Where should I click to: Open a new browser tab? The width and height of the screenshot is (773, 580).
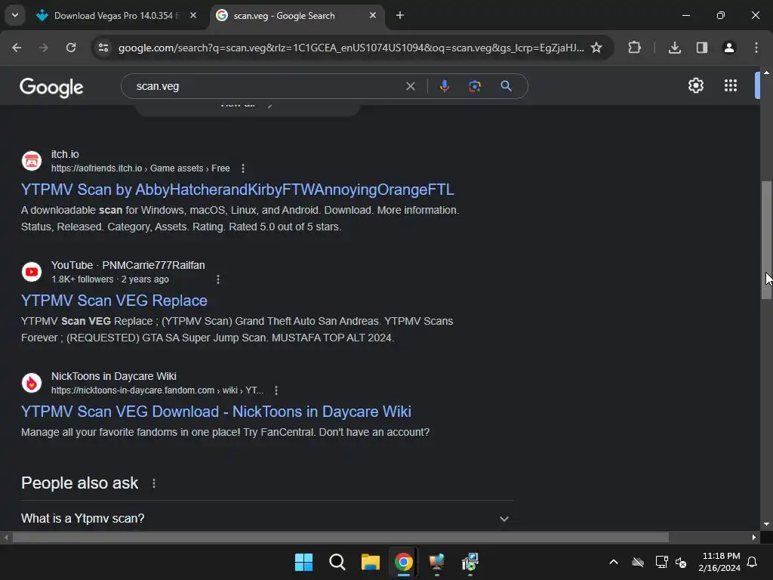click(x=400, y=15)
